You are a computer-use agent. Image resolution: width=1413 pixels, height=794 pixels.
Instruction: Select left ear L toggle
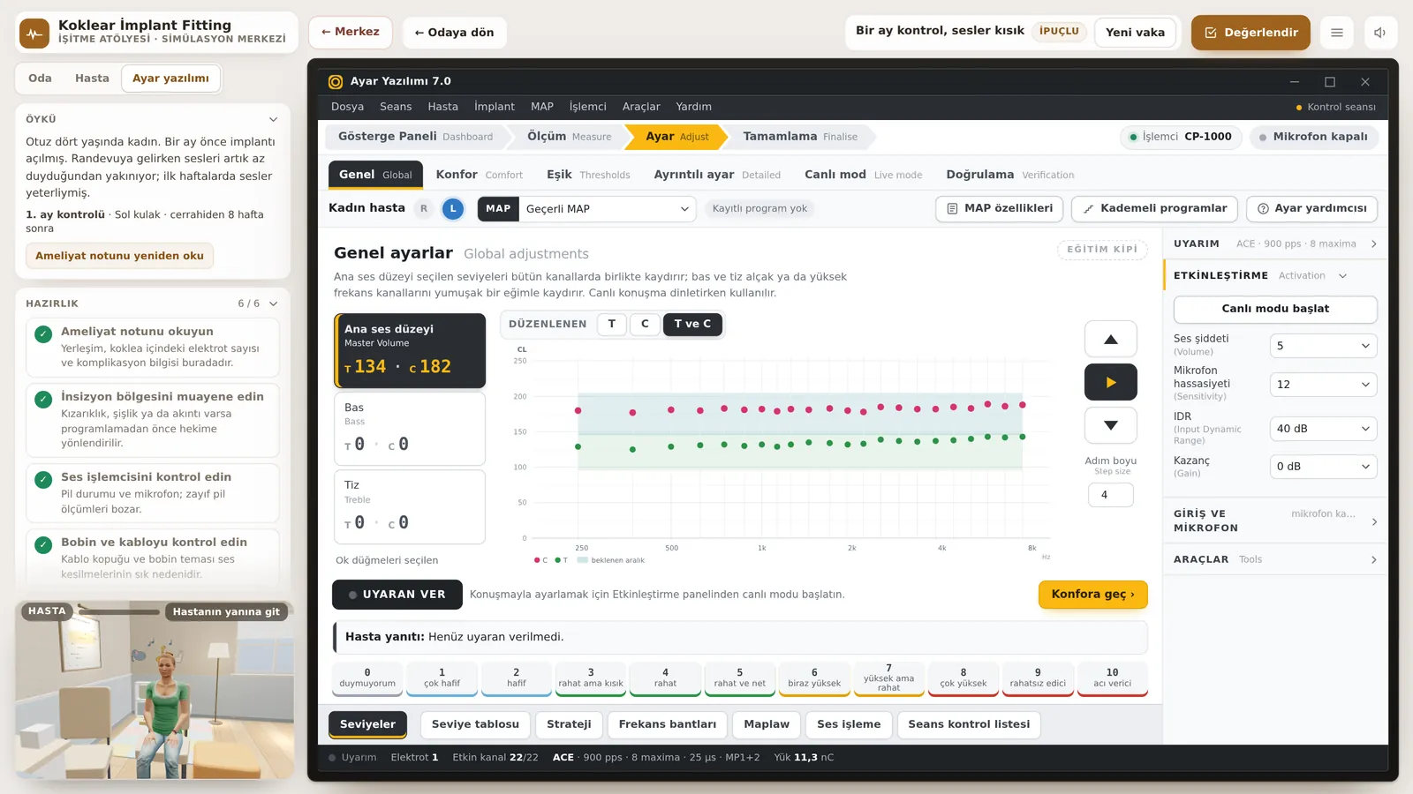(453, 209)
